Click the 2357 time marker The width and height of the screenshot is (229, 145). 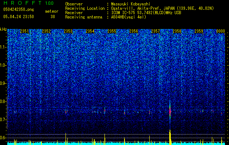pos(155,31)
